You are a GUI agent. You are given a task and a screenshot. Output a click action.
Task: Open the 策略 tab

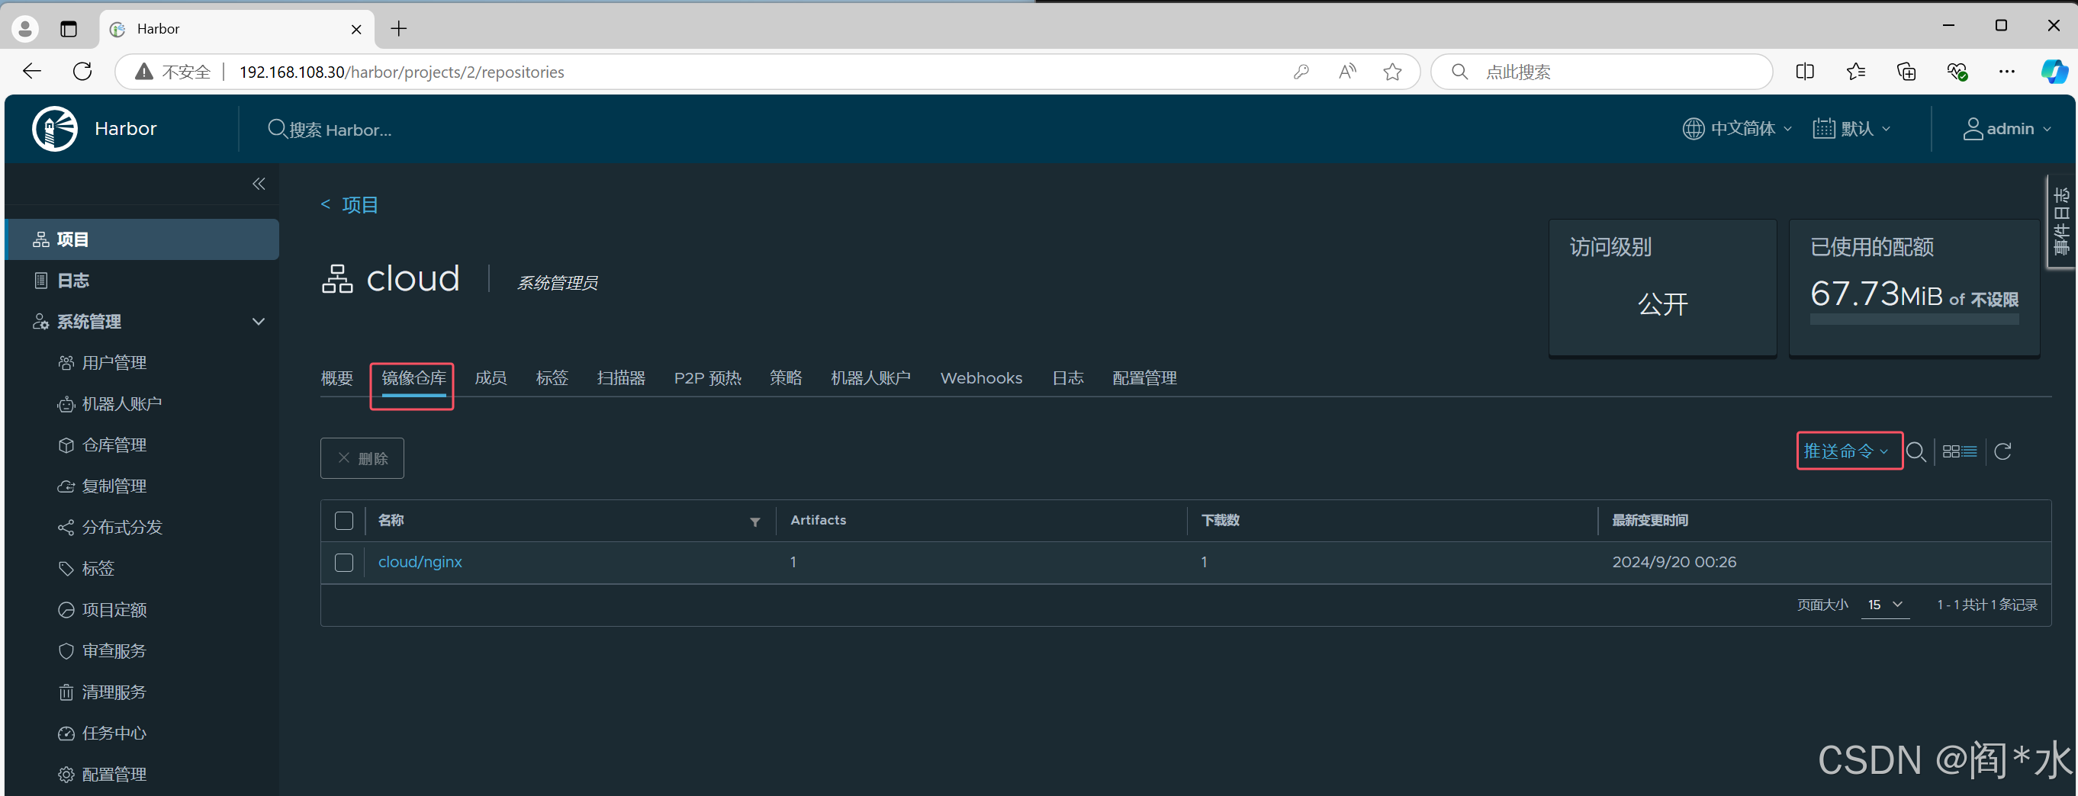click(x=786, y=378)
